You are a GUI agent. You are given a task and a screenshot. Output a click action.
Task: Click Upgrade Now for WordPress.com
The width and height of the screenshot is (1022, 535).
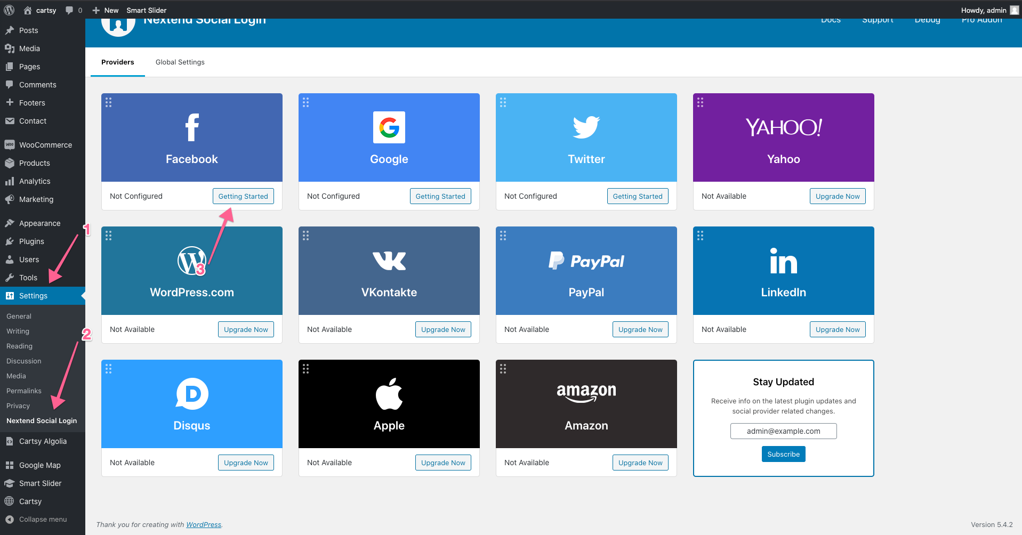246,329
